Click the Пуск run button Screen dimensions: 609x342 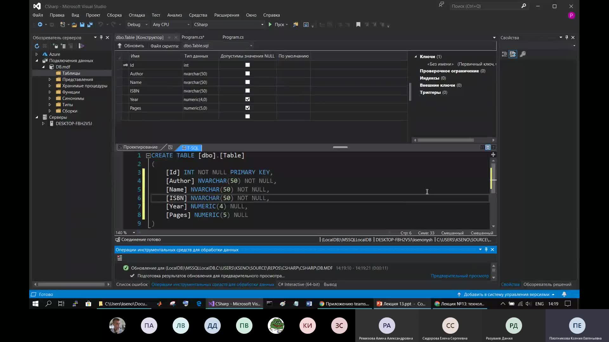click(x=278, y=24)
